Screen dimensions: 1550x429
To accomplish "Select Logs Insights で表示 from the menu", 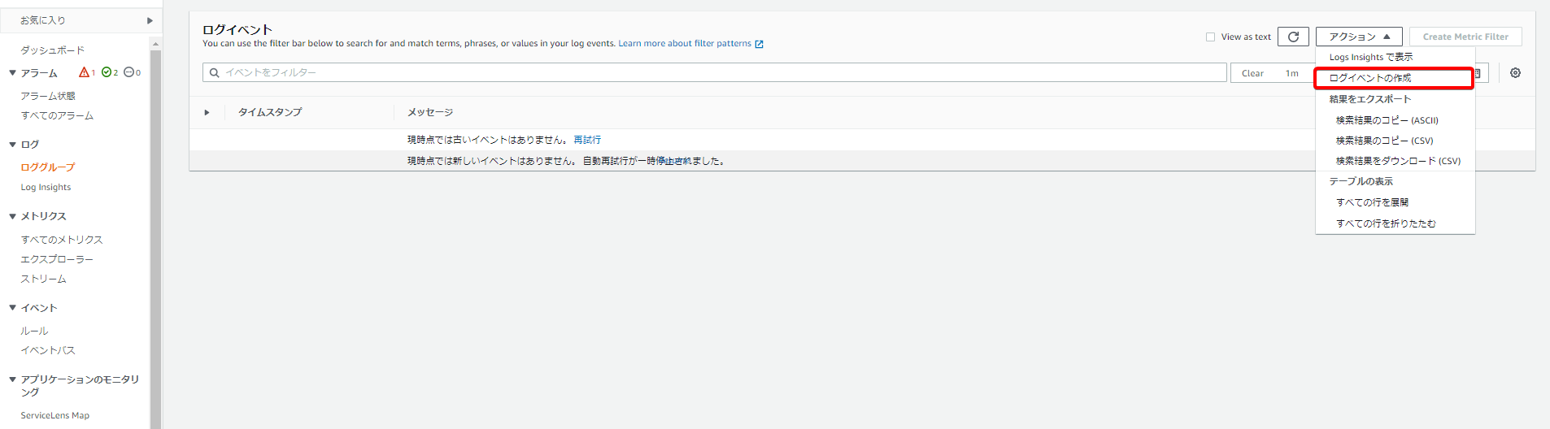I will pos(1370,57).
